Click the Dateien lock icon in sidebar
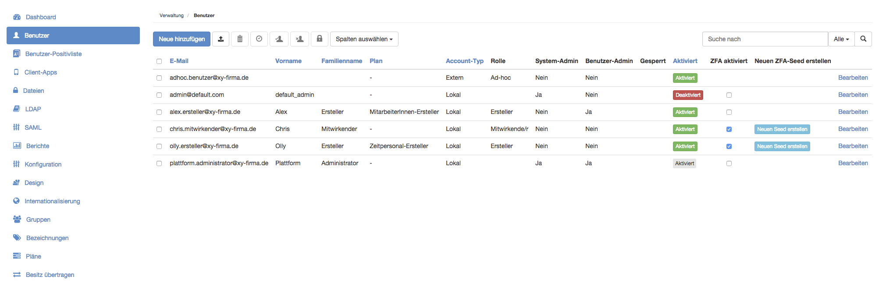Screen dimensions: 879x291 tap(16, 91)
